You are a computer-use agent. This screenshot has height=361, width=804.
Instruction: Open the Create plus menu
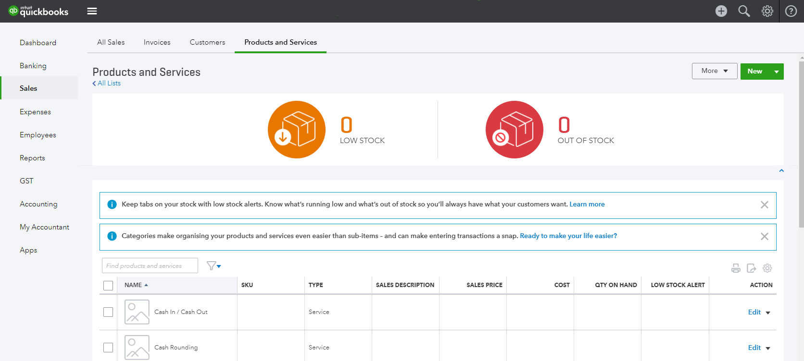(721, 11)
